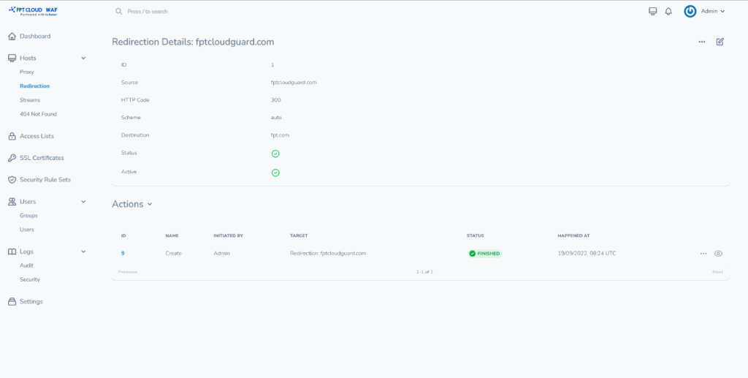This screenshot has height=378, width=748.
Task: Open Groups page
Action: pyautogui.click(x=28, y=216)
